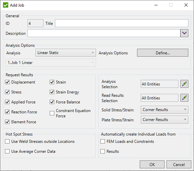The image size is (194, 171).
Task: Open the Description dropdown arrow
Action: coord(184,33)
